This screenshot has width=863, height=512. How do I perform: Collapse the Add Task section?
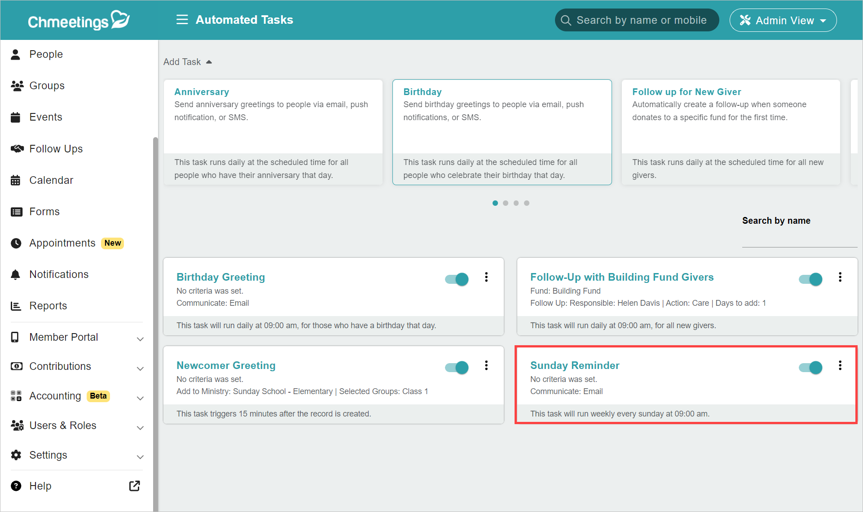188,62
